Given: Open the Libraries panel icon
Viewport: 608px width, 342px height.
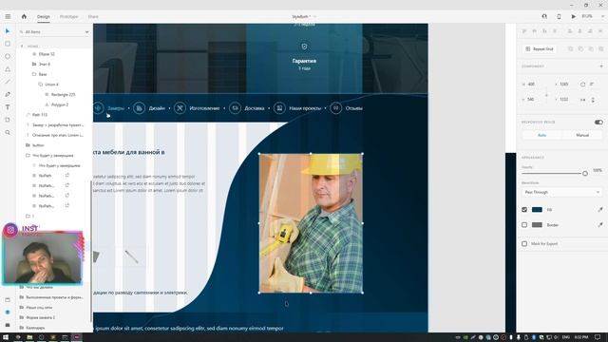Looking at the screenshot, I should pyautogui.click(x=8, y=300).
